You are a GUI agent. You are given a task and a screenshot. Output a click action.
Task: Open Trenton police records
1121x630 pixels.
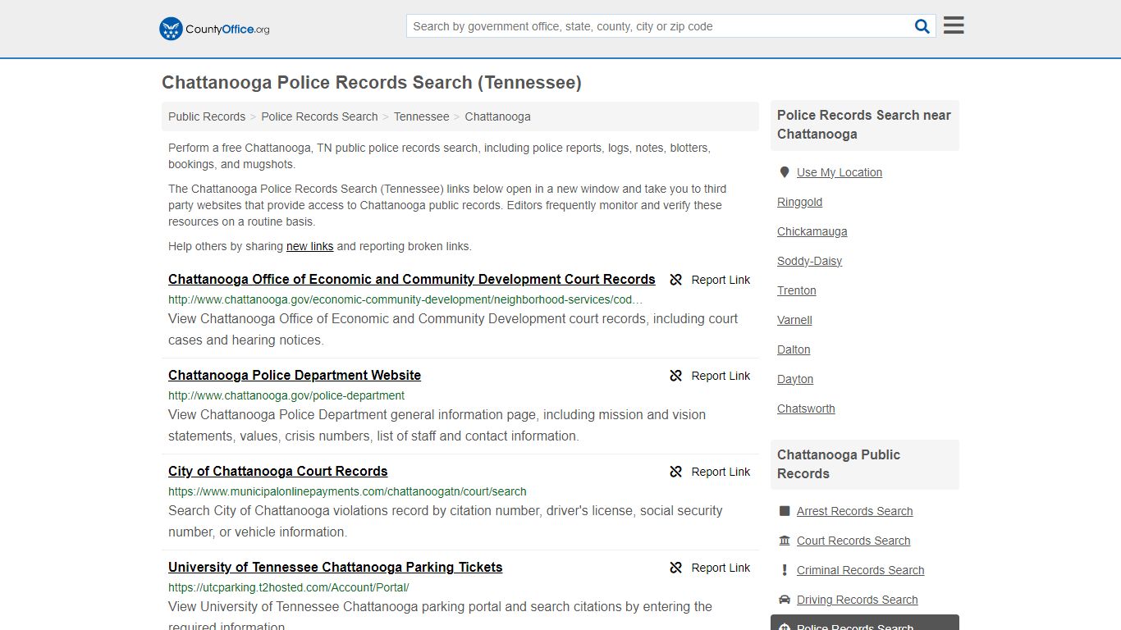(x=797, y=290)
